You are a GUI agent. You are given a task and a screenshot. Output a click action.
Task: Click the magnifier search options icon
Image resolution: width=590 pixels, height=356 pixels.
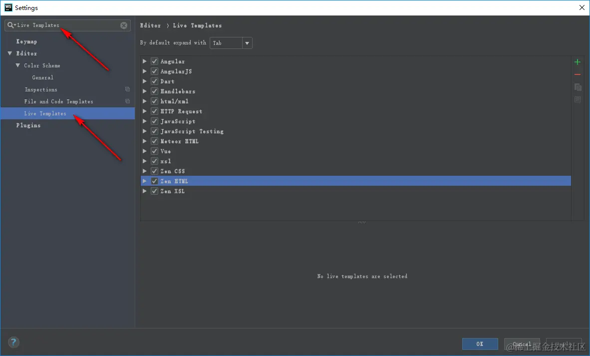pyautogui.click(x=11, y=25)
